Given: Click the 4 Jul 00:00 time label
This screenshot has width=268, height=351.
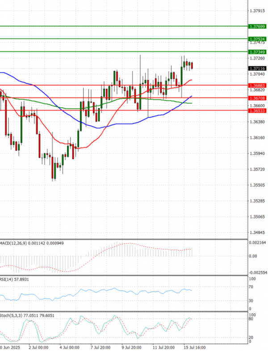Looking at the screenshot, I should coord(69,347).
